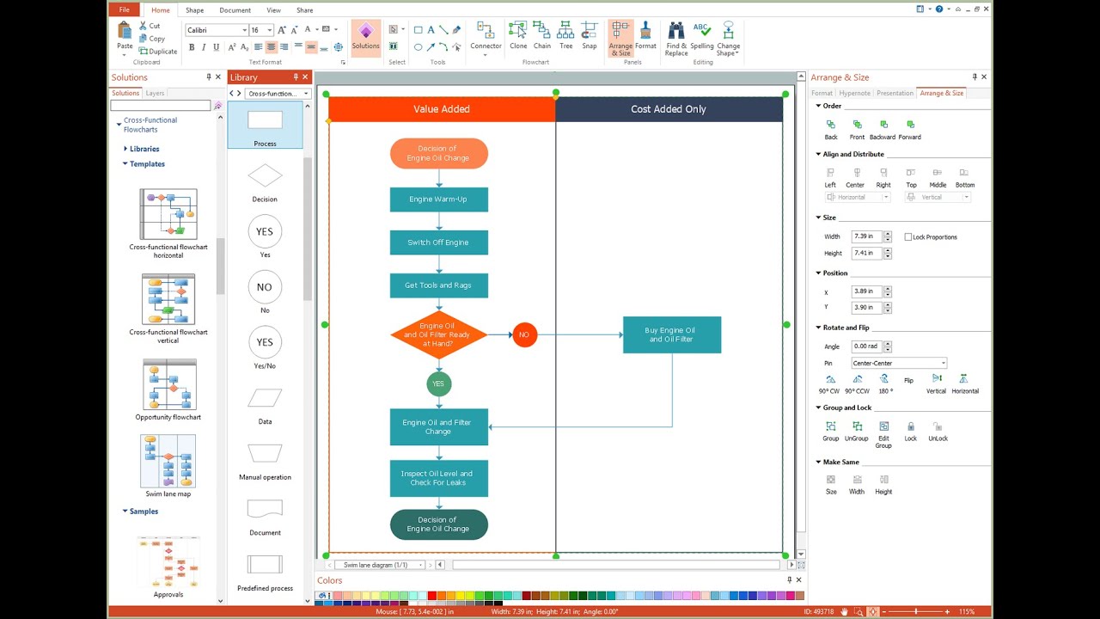Collapse the Samples tree section
This screenshot has height=619, width=1100.
(125, 511)
